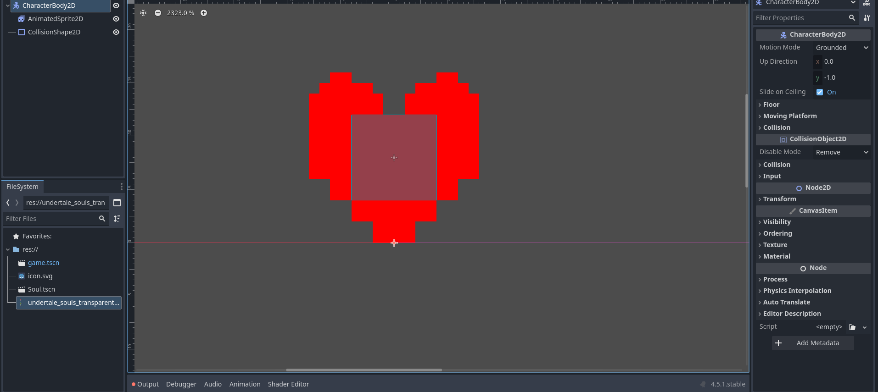Click the red Output error indicator dot
Image resolution: width=878 pixels, height=392 pixels.
(134, 384)
